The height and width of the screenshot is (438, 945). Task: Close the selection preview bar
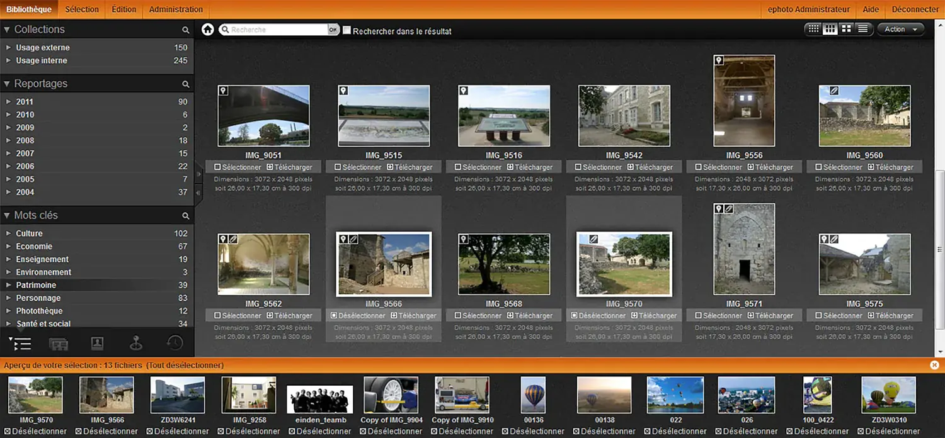point(935,365)
